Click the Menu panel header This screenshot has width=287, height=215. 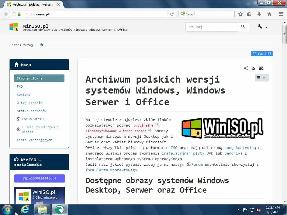(39, 65)
